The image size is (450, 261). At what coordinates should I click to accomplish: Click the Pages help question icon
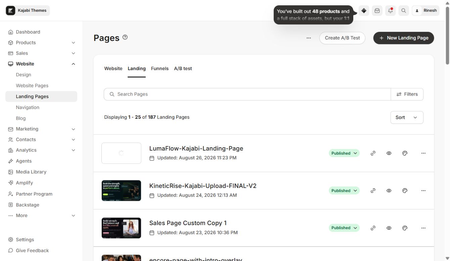point(125,37)
